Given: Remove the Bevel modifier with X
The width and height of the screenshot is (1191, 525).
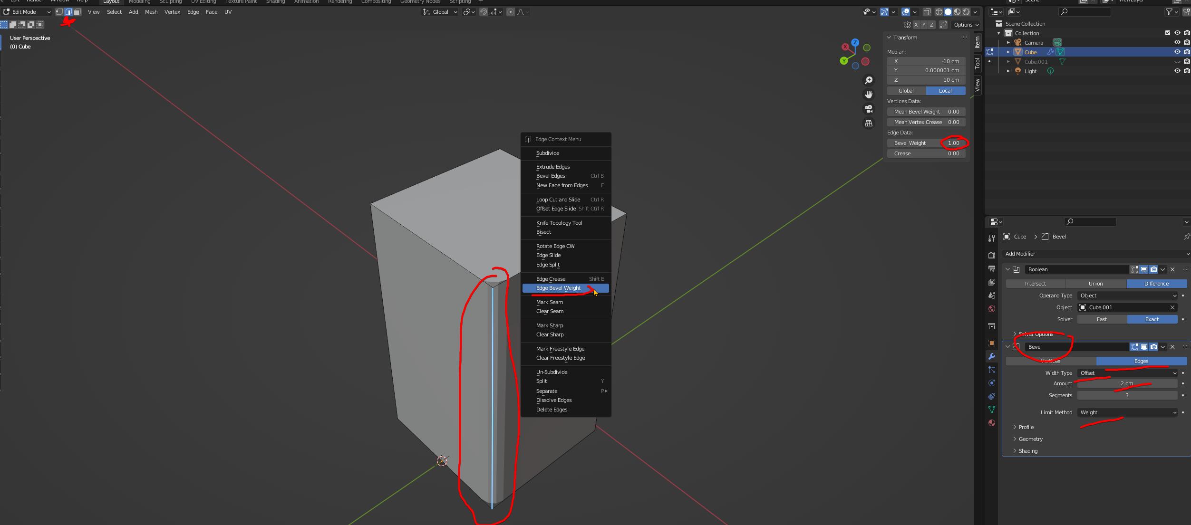Looking at the screenshot, I should click(1172, 347).
